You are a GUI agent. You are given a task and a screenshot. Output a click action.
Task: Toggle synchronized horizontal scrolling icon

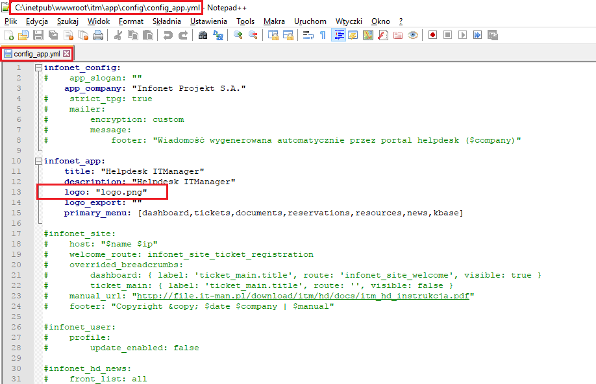pyautogui.click(x=288, y=35)
